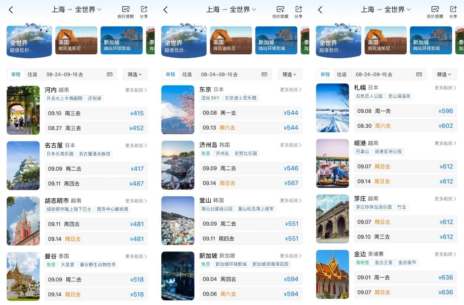The width and height of the screenshot is (464, 305).
Task: Tap the 升龙水上木偶剧院 tag
Action: click(65, 99)
